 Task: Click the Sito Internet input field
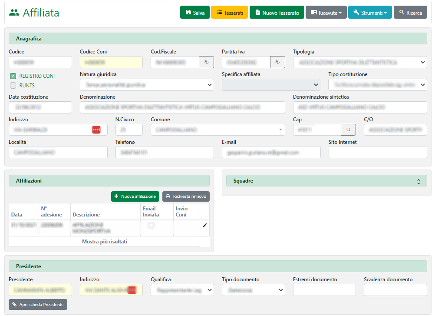378,152
